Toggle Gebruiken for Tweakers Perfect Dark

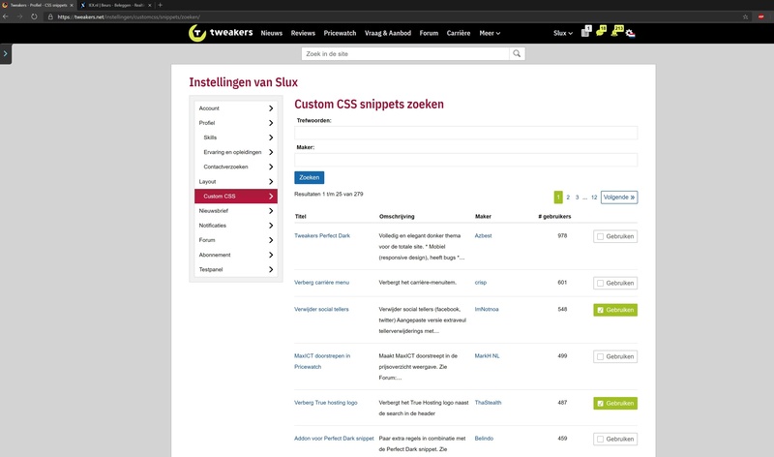[x=615, y=236]
